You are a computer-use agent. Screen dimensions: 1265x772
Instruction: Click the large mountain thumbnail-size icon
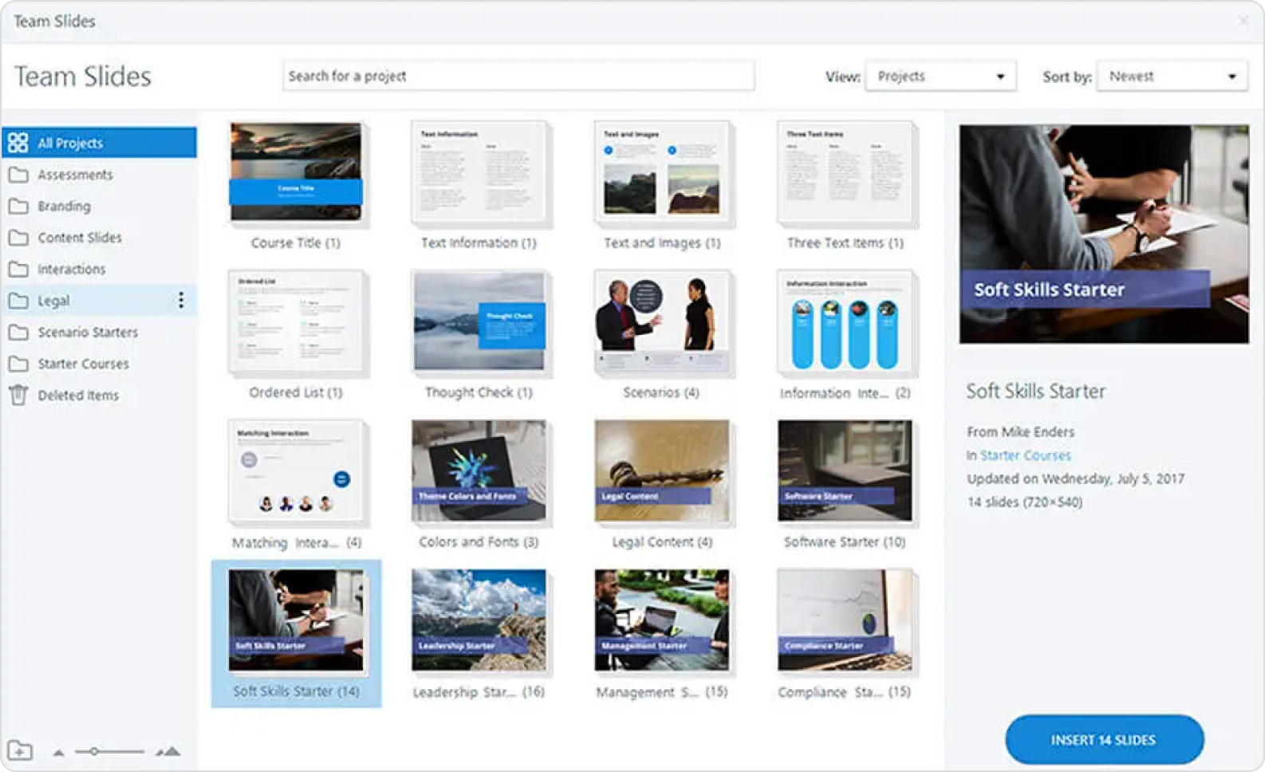click(168, 751)
